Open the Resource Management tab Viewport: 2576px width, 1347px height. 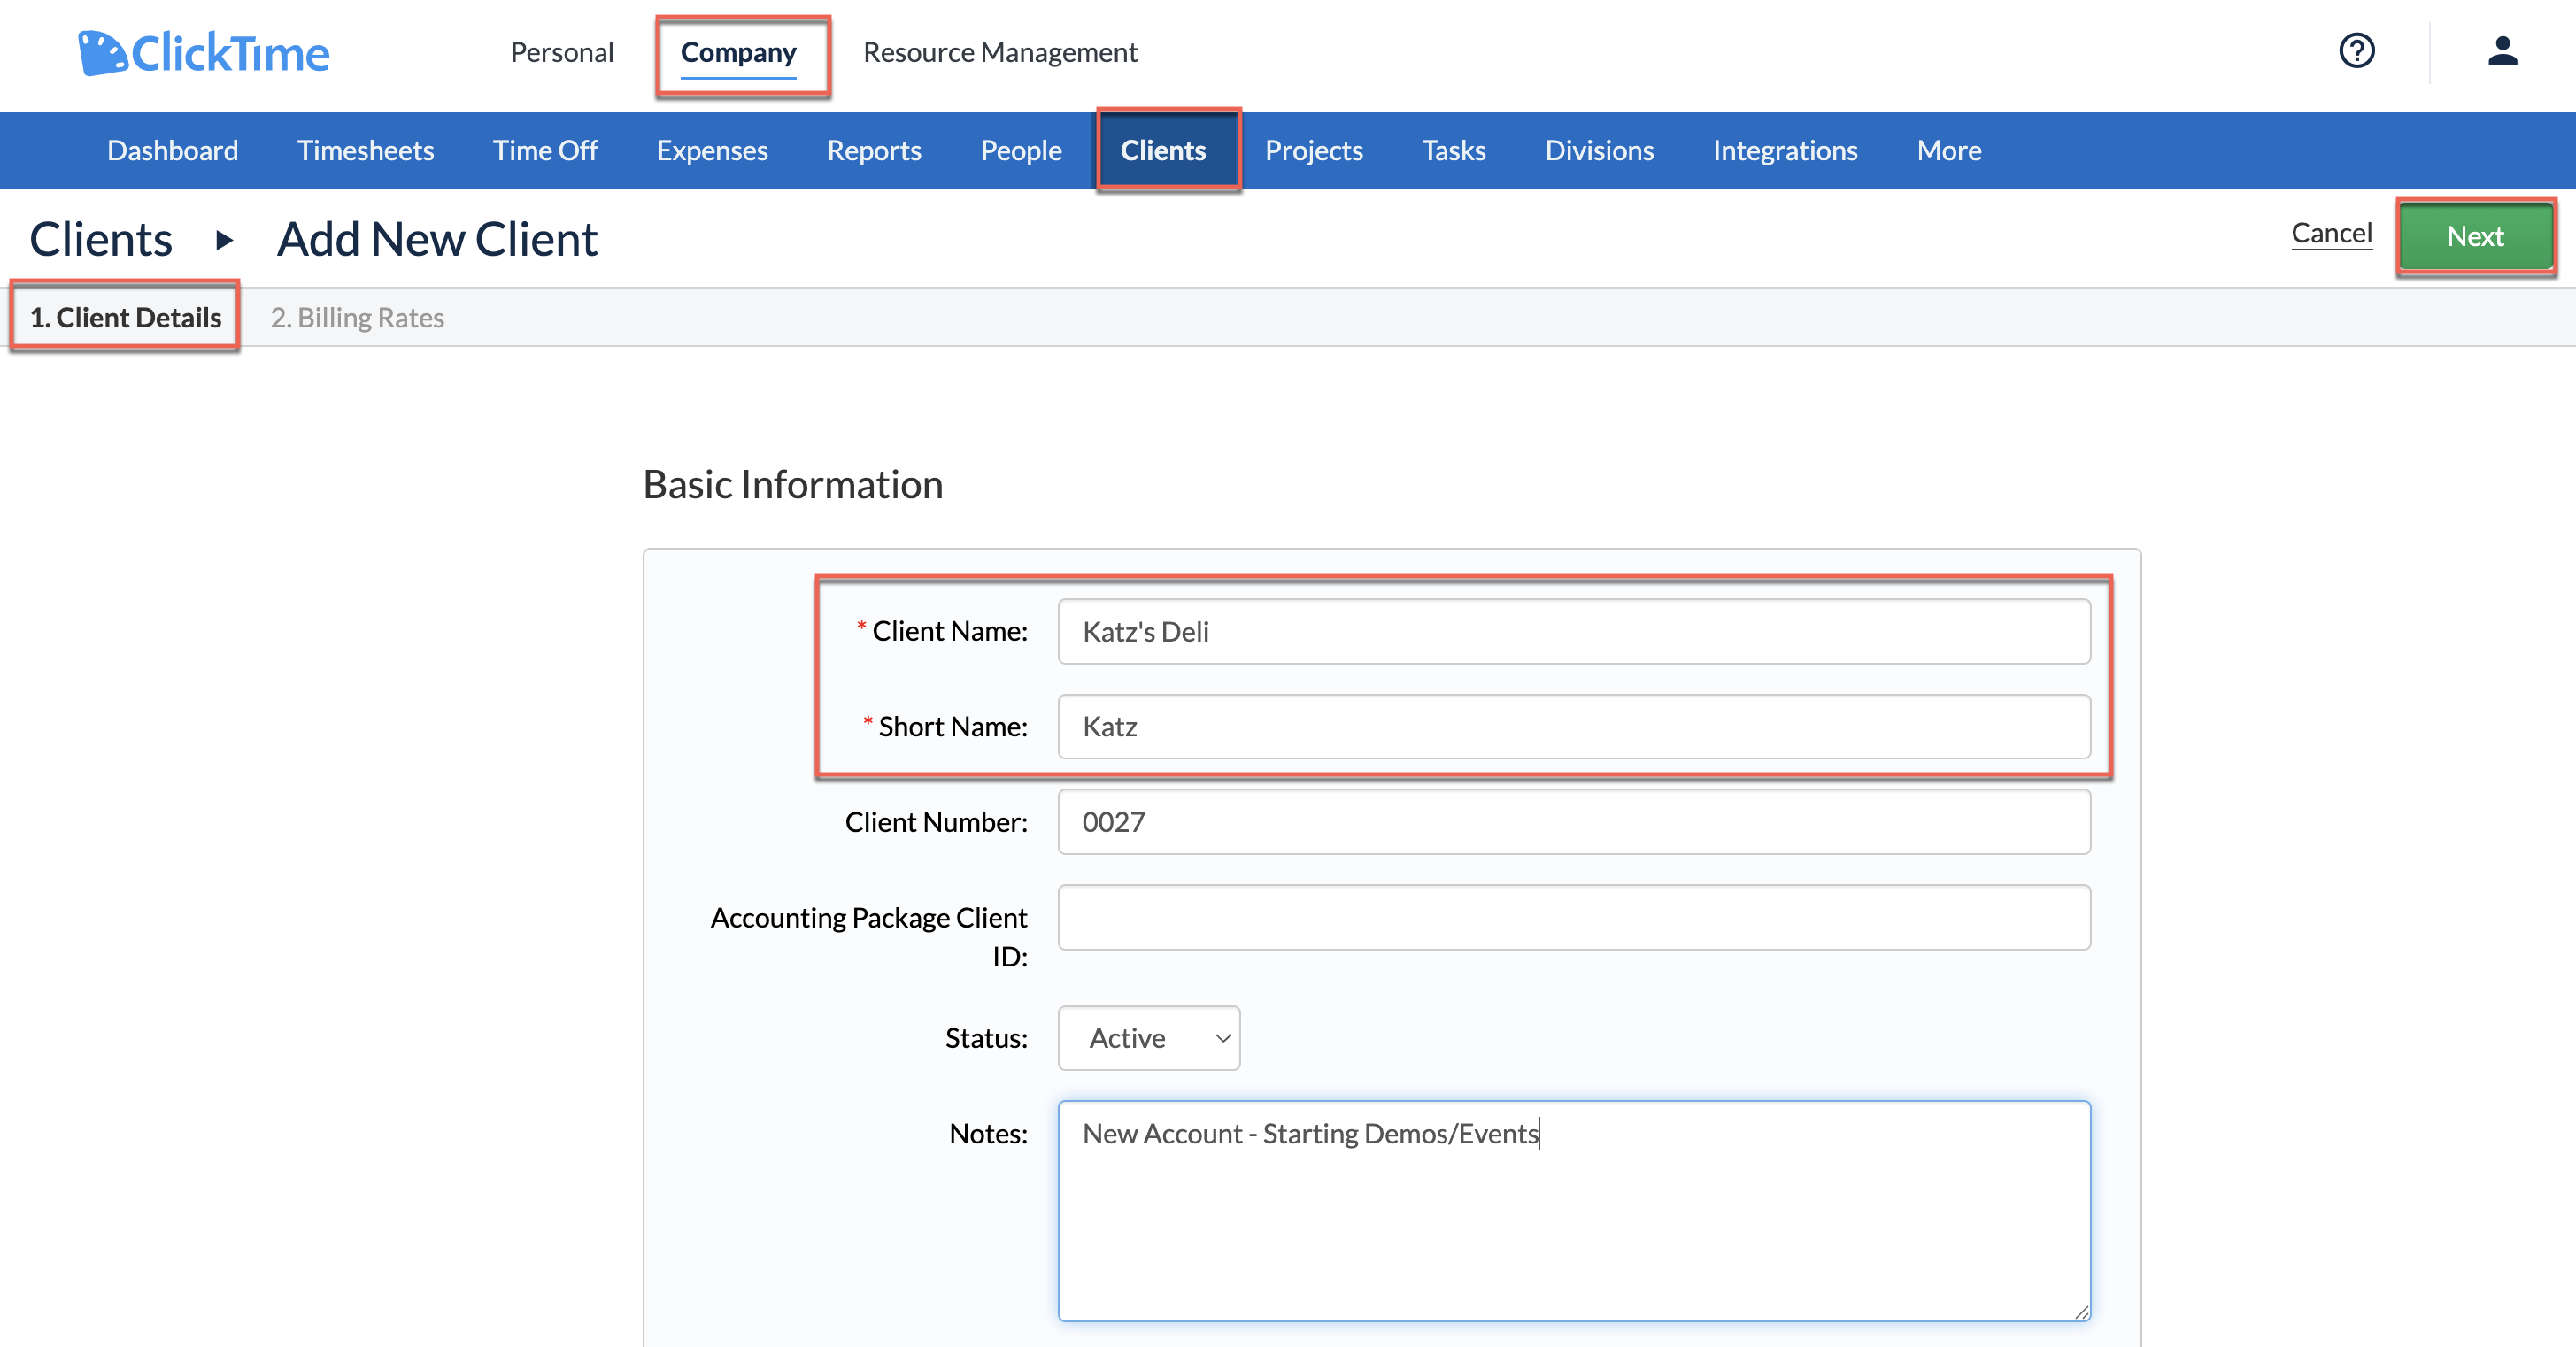tap(1000, 52)
